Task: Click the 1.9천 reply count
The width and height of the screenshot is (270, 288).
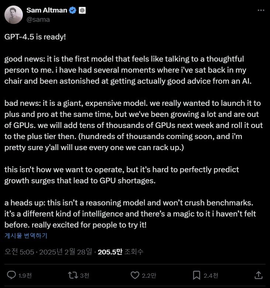Action: point(24,275)
